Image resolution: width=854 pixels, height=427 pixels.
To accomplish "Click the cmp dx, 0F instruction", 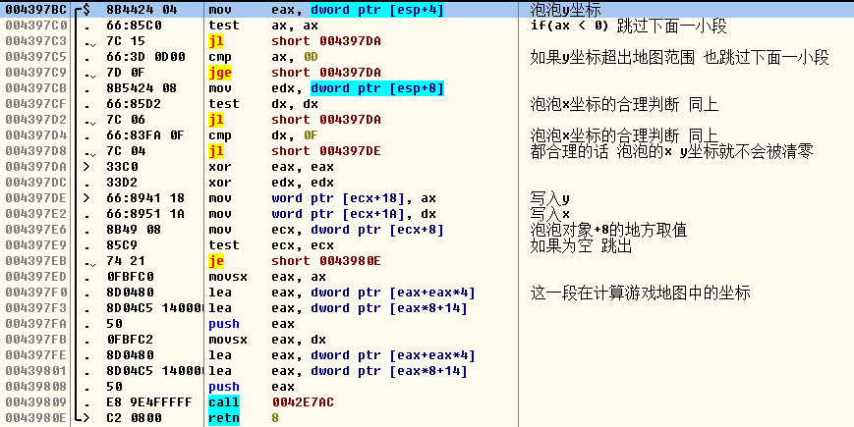I will [263, 135].
